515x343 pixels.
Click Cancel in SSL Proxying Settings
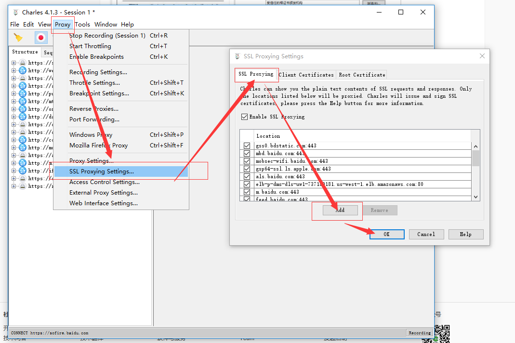(x=426, y=234)
